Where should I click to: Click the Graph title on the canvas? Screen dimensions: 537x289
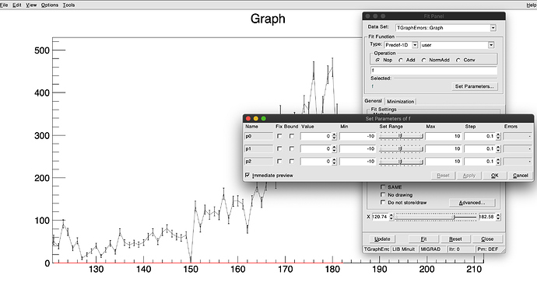(268, 19)
